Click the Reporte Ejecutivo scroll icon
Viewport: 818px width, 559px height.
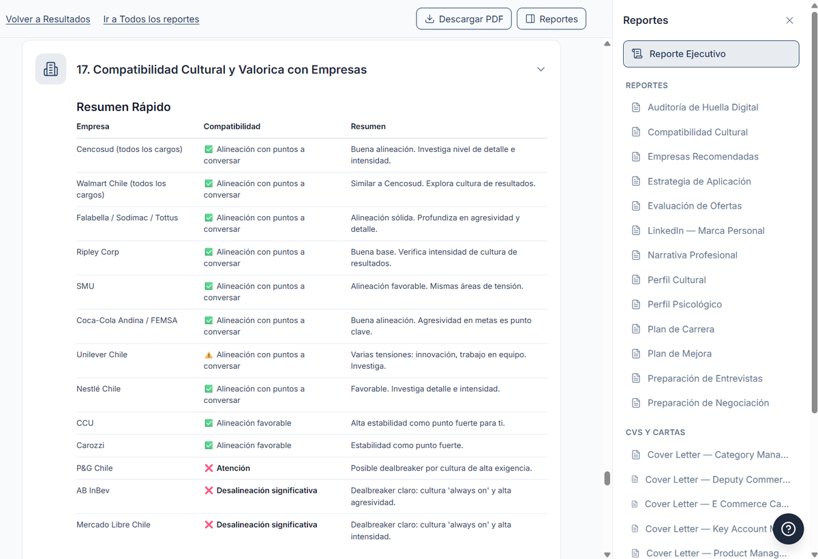pos(637,54)
